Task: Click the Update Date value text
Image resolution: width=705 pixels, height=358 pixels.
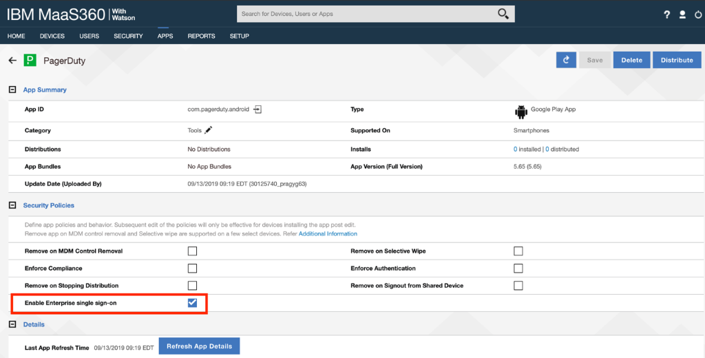Action: click(247, 184)
